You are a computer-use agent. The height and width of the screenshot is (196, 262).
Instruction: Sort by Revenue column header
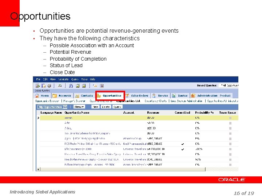(153, 113)
